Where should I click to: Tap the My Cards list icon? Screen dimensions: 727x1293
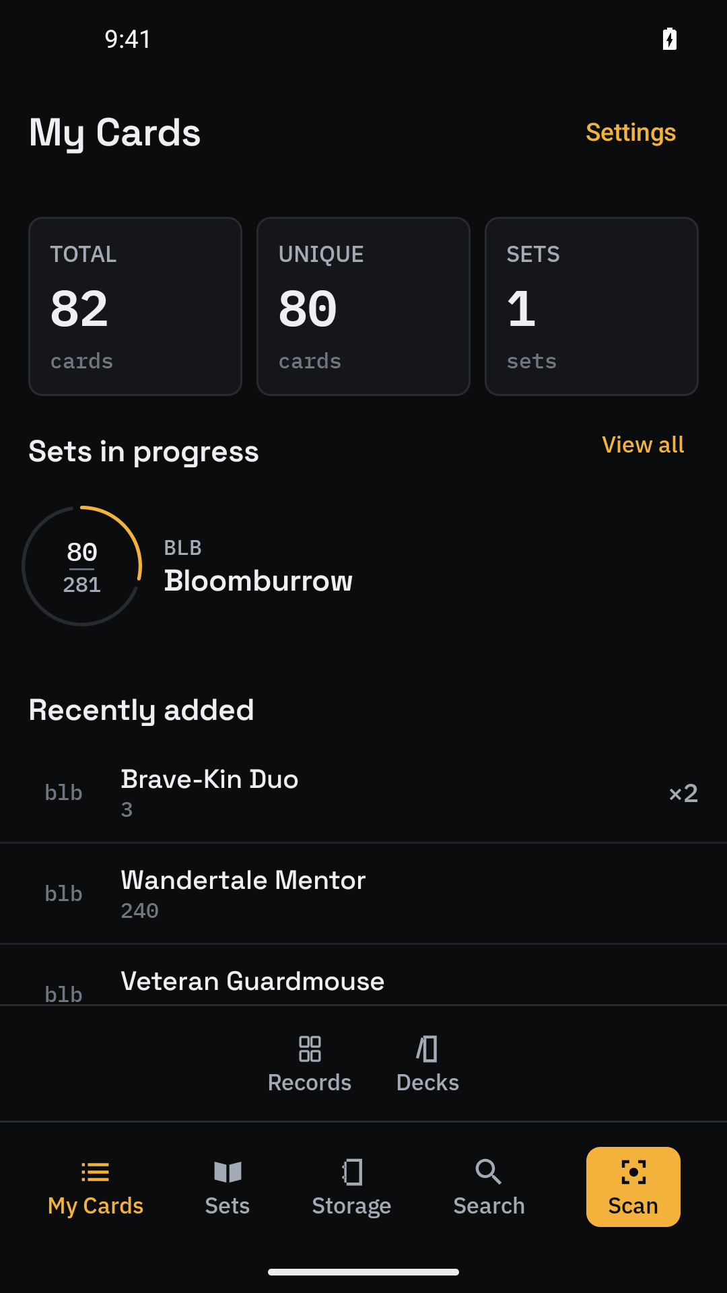pyautogui.click(x=95, y=1172)
